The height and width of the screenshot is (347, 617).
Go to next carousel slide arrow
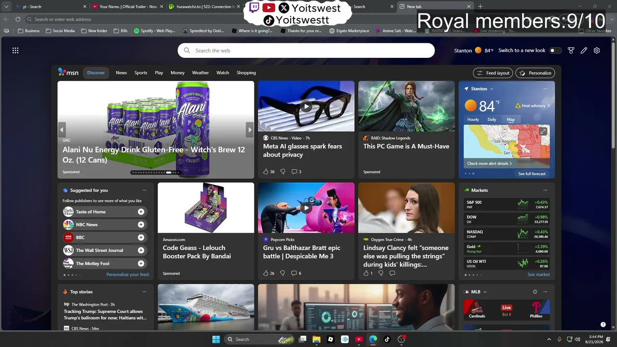coord(249,130)
